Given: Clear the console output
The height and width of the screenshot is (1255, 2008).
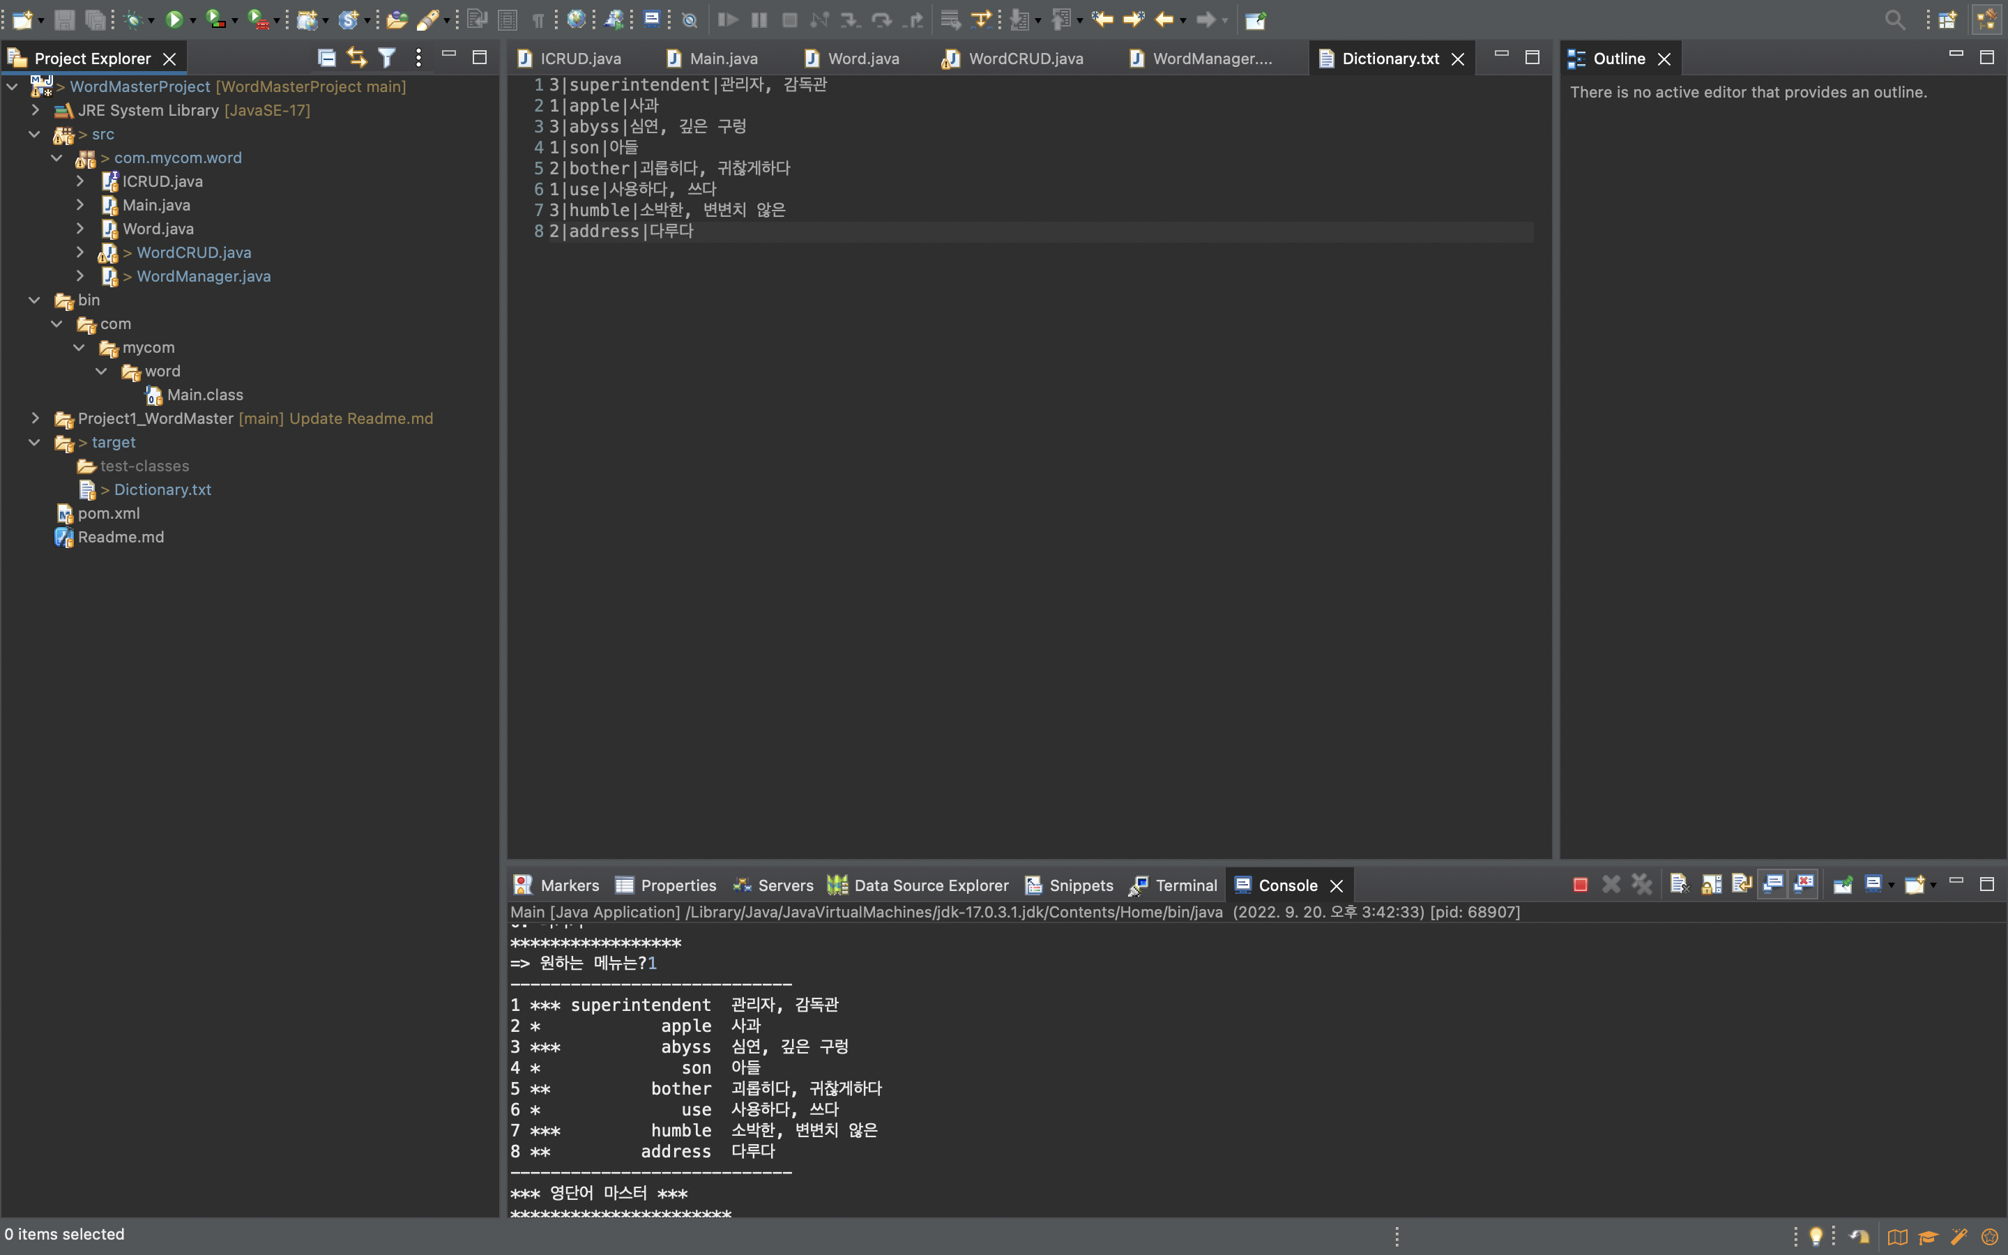Looking at the screenshot, I should pyautogui.click(x=1680, y=884).
